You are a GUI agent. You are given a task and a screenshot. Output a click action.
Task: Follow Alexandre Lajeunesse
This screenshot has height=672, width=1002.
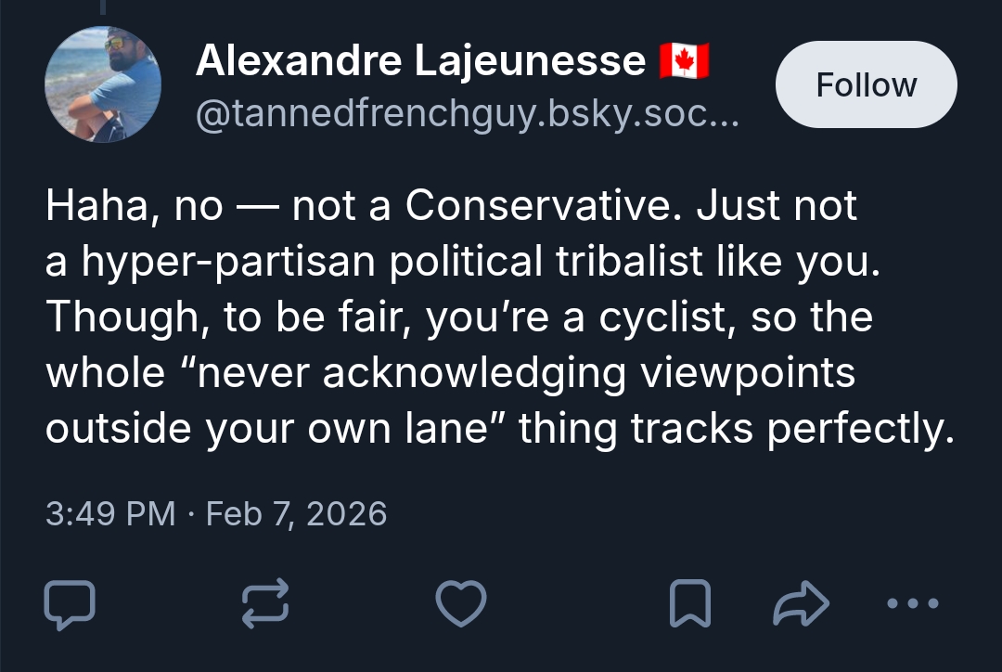tap(866, 84)
